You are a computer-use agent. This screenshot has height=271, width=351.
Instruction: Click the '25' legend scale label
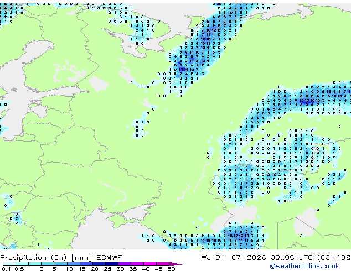(107, 269)
